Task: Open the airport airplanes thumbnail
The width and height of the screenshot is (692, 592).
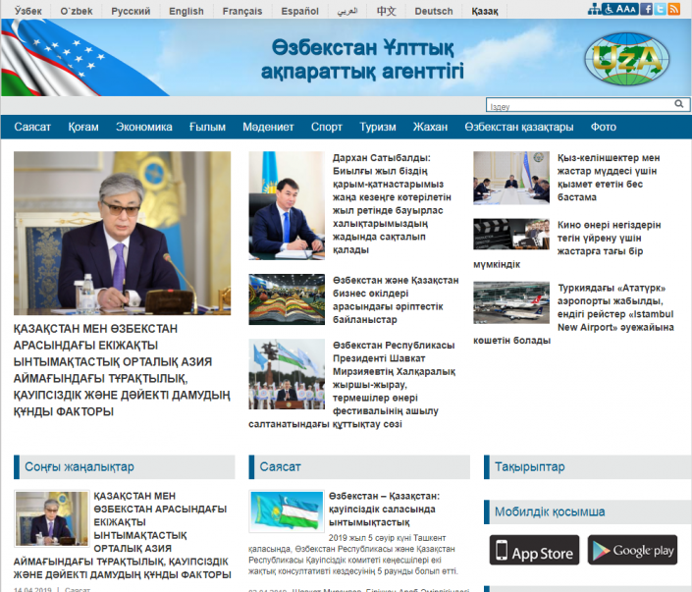Action: pos(511,302)
